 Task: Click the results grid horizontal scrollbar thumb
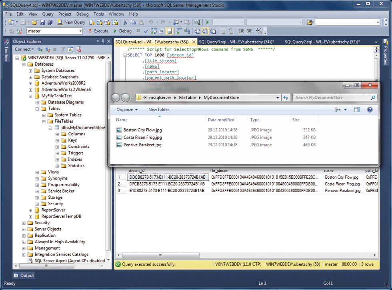click(x=161, y=255)
